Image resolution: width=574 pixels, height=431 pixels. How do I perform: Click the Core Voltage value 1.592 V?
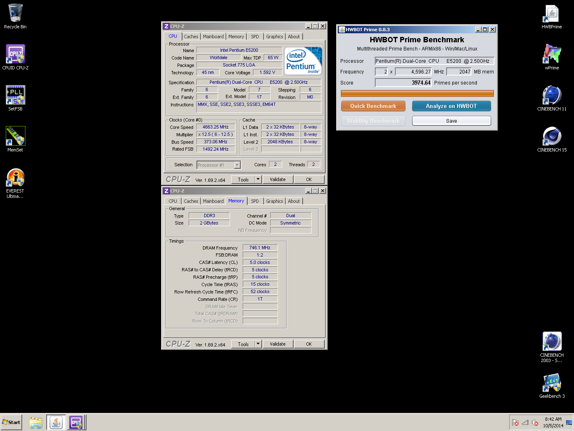267,72
